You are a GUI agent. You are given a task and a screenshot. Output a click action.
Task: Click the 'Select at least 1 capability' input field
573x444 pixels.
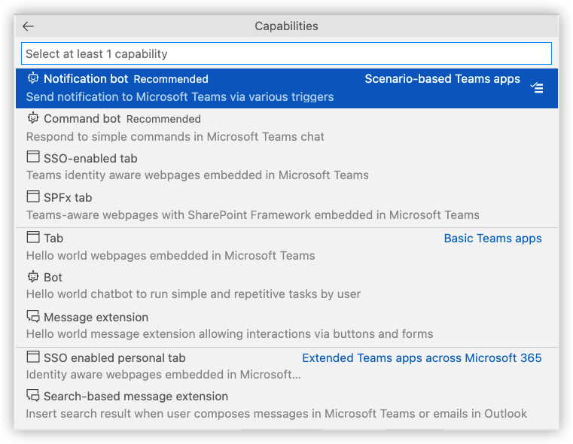click(x=286, y=53)
